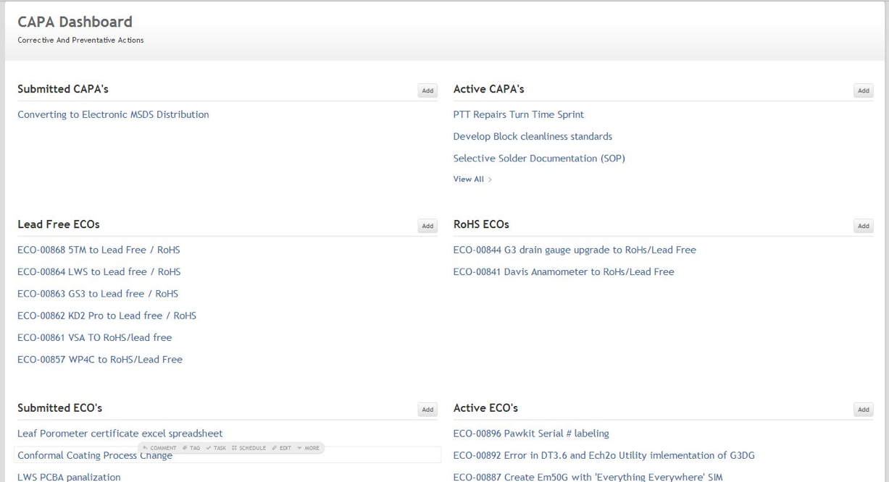This screenshot has height=482, width=889.
Task: Click Edit in the hover toolbar
Action: pos(283,448)
